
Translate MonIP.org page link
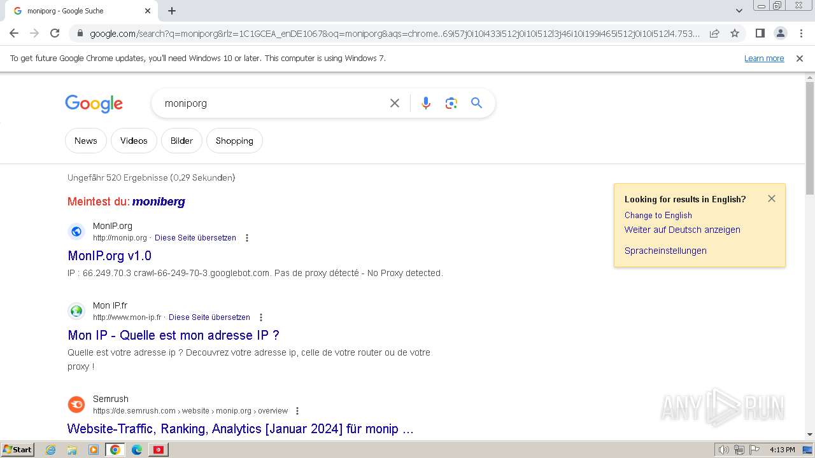click(195, 238)
